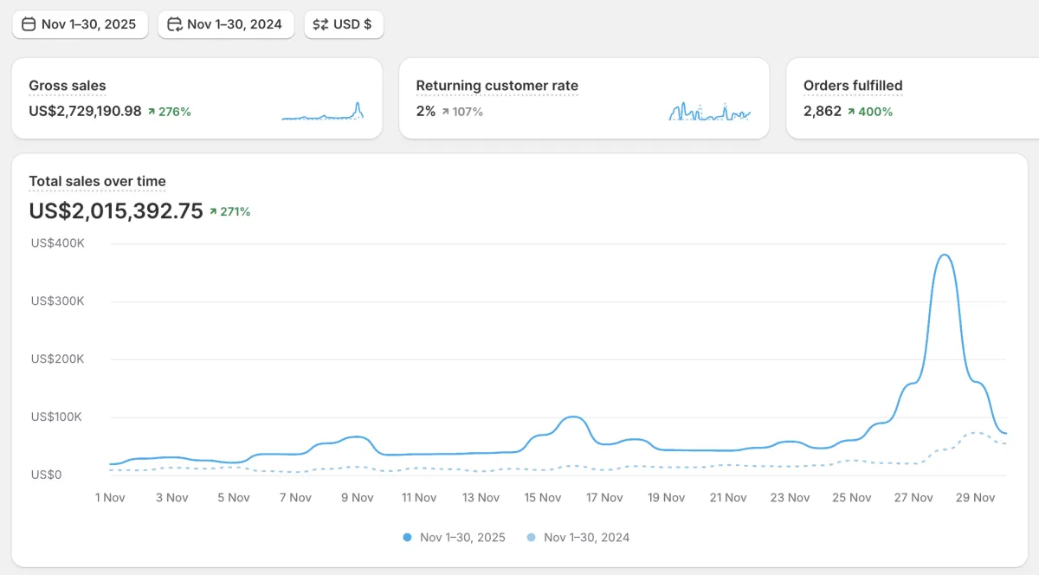Screen dimensions: 1039x575
Task: Open the Nov 1–30, 2024 comparison period picker
Action: pos(226,24)
